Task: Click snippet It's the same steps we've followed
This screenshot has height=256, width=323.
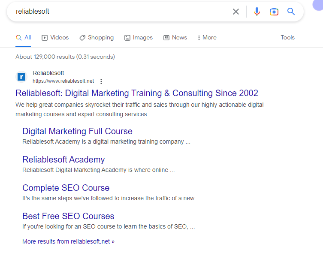Action: coord(112,199)
